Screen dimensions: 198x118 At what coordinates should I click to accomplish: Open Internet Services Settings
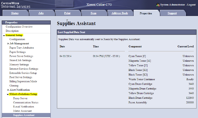tap(24, 69)
